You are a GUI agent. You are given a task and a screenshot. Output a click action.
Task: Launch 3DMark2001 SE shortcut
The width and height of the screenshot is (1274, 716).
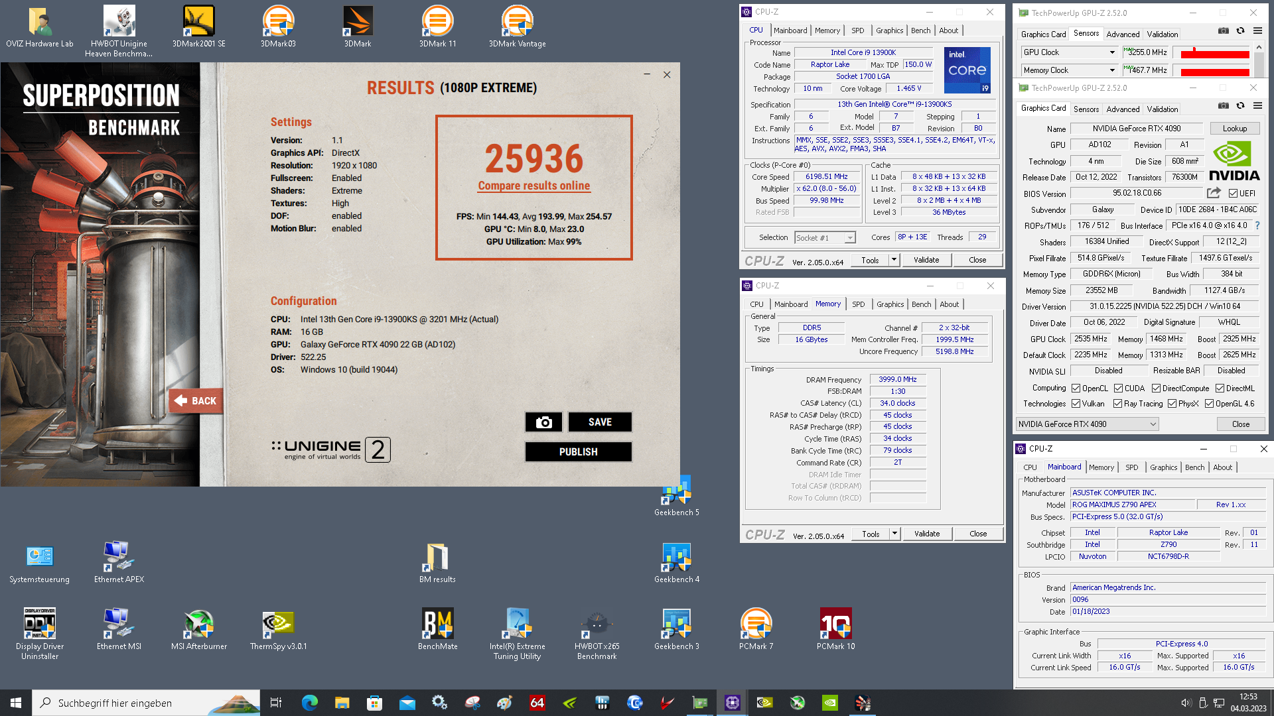tap(199, 28)
